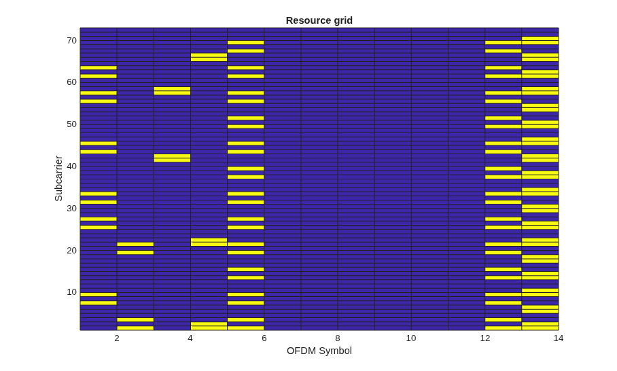617x371 pixels.
Task: Select the "Subcarrier" y-axis label
Action: pos(58,179)
